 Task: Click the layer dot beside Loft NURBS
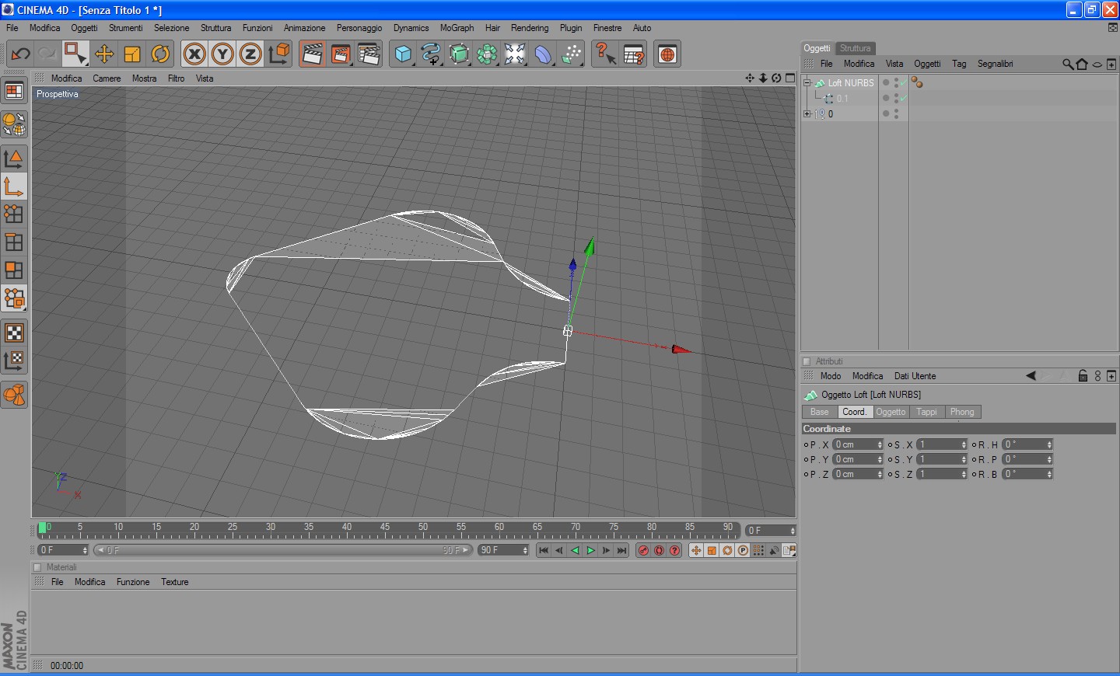pyautogui.click(x=886, y=82)
